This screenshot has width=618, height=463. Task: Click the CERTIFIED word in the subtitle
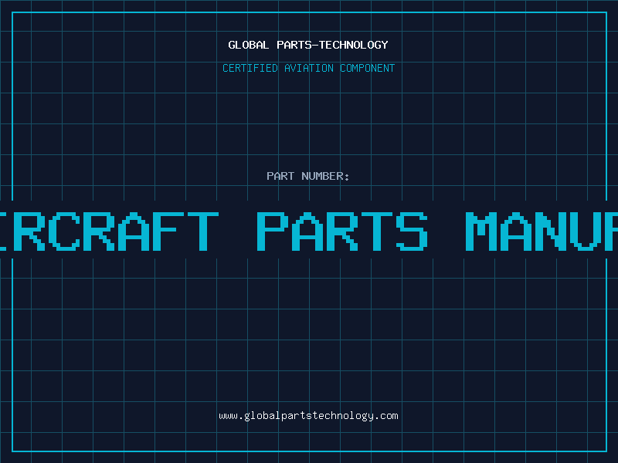[x=250, y=68]
